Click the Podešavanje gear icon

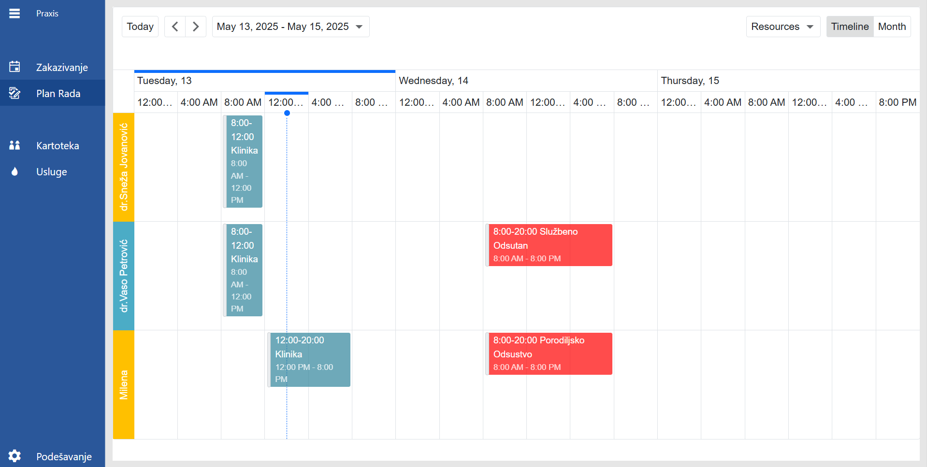pyautogui.click(x=14, y=456)
